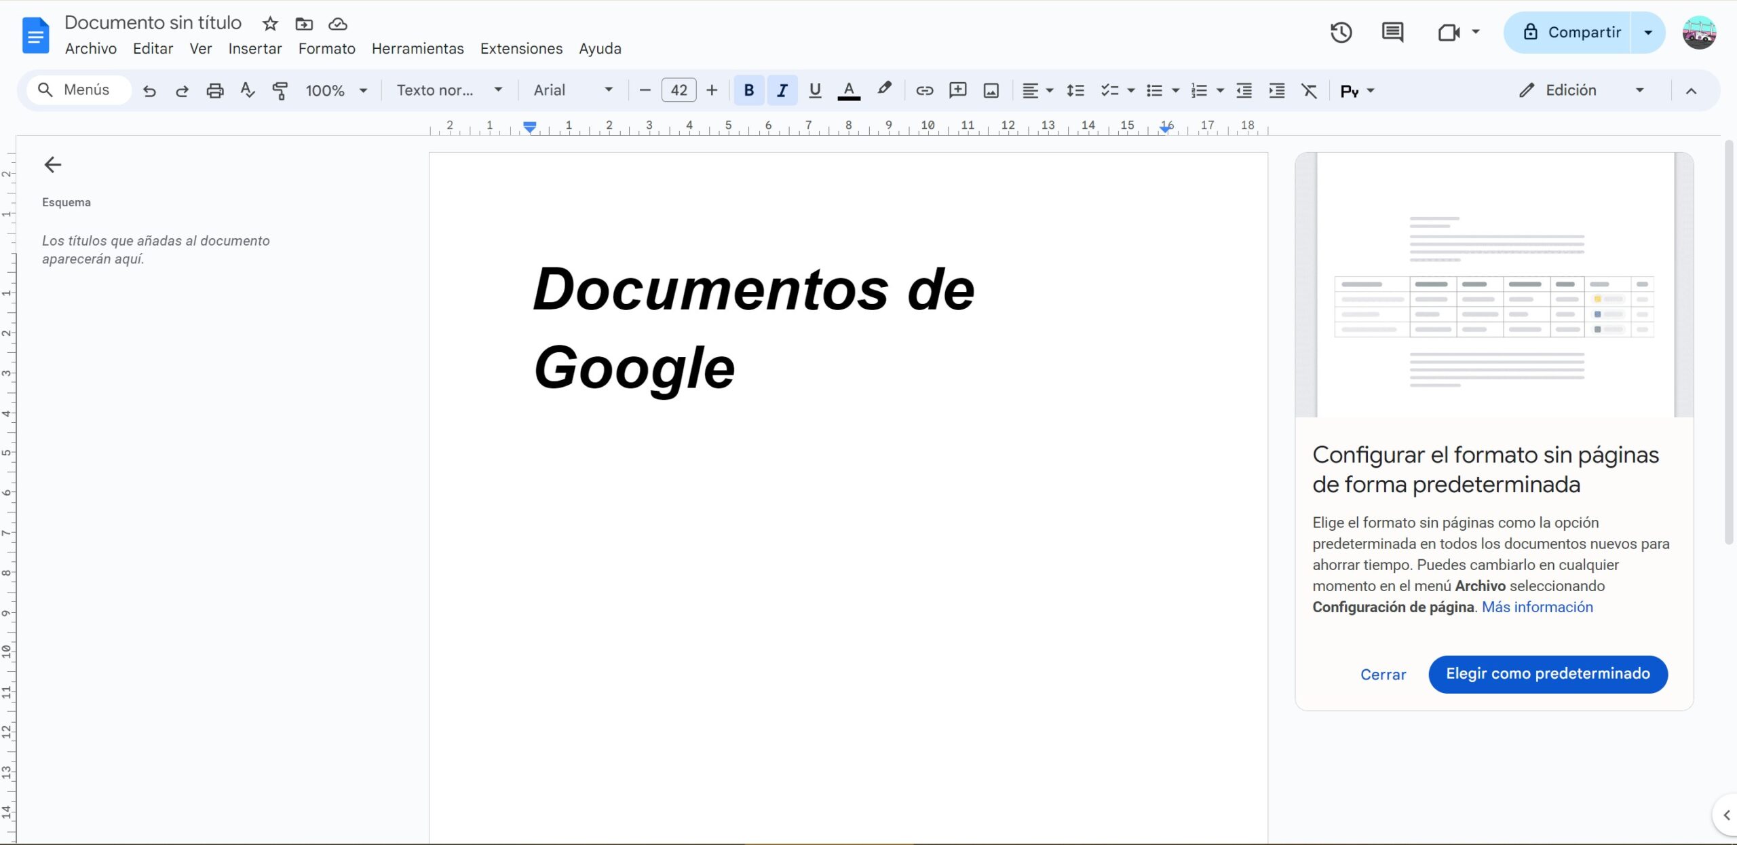Click the font size field showing 42
The height and width of the screenshot is (845, 1737).
pos(679,90)
